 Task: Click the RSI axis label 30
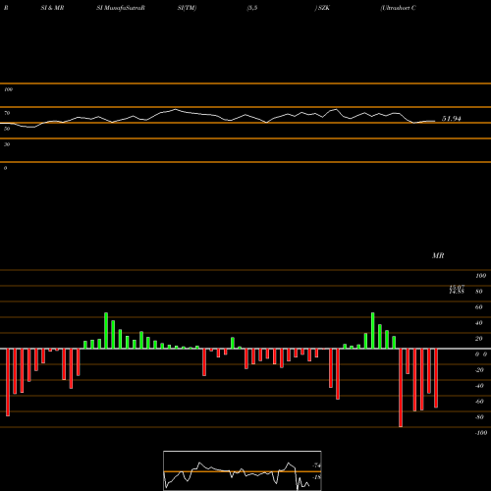(x=7, y=144)
